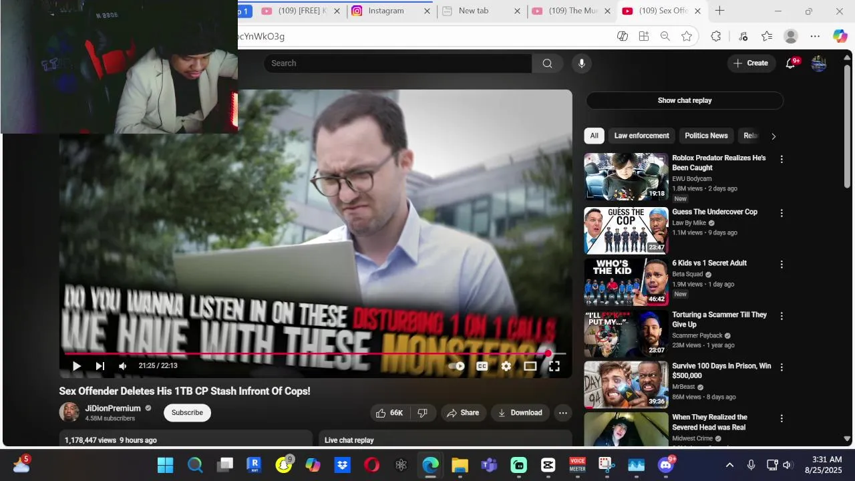Image resolution: width=855 pixels, height=481 pixels.
Task: Play the paused video
Action: [76, 366]
